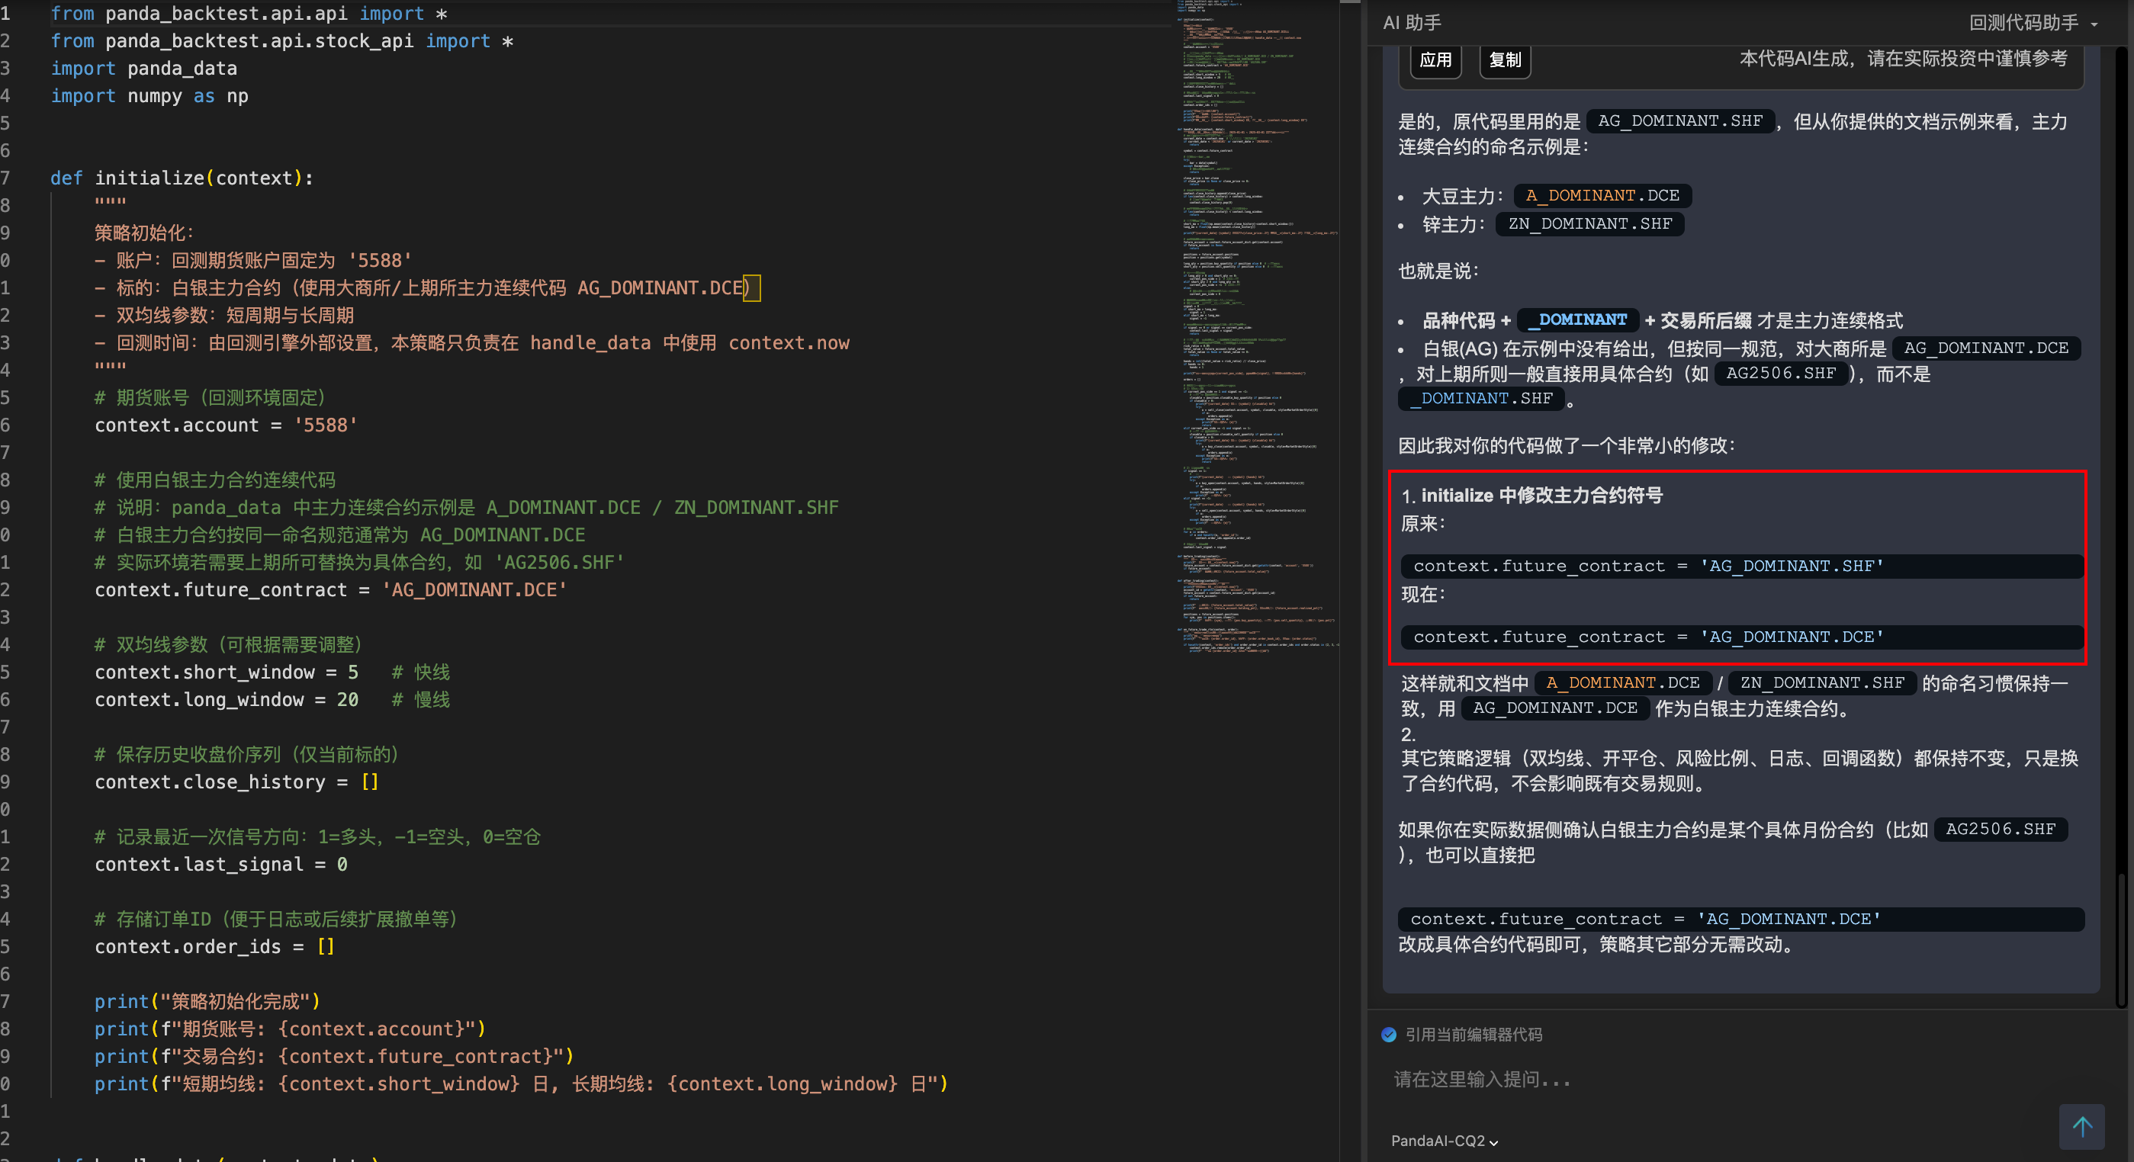Click the AG2506.SHF chip after 比如
The image size is (2134, 1162).
click(2001, 829)
